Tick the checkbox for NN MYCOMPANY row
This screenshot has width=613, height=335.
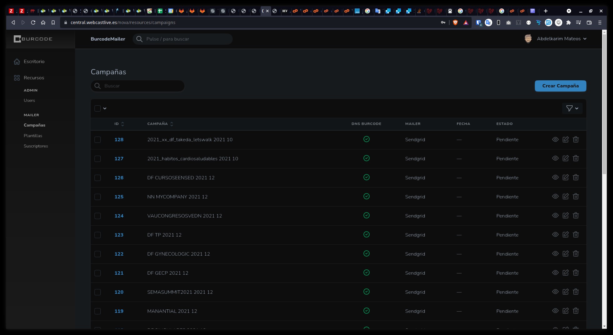pos(98,197)
